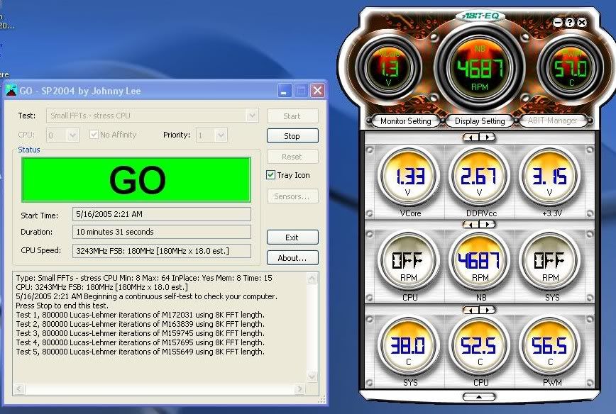The height and width of the screenshot is (414, 616).
Task: Click left arrow above the voltage row
Action: 471,137
